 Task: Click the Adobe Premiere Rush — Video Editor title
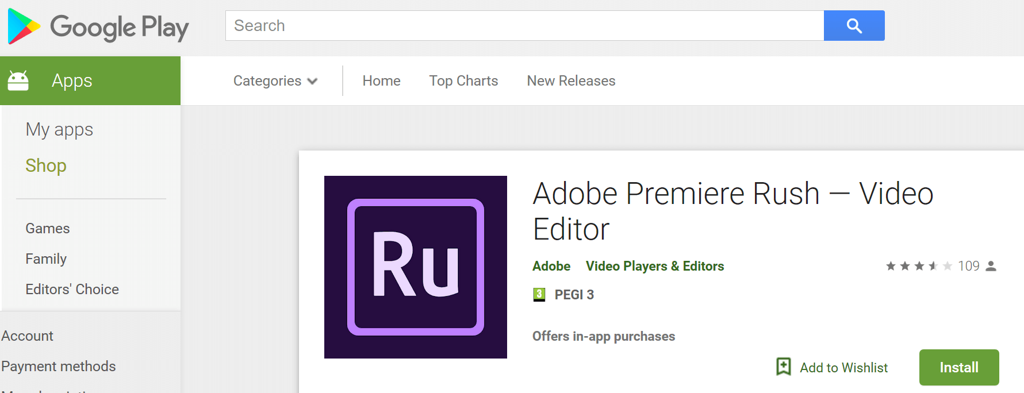point(733,211)
